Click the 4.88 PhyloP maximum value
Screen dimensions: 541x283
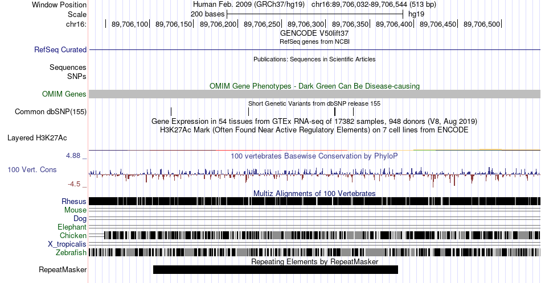click(73, 156)
